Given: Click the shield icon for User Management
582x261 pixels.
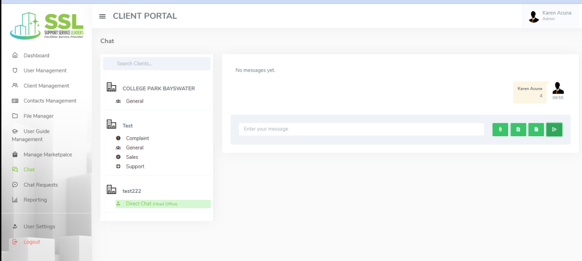Looking at the screenshot, I should coord(15,70).
